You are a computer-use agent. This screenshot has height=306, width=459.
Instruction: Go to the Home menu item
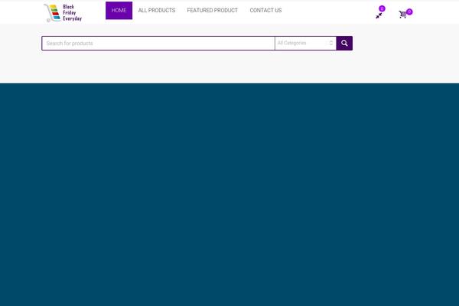tap(119, 11)
